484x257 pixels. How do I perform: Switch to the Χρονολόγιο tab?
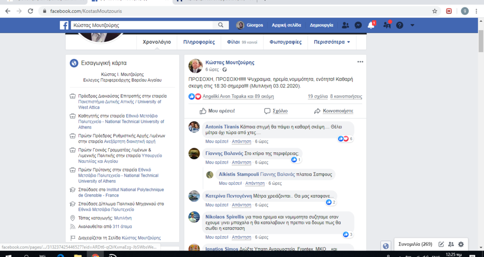(x=157, y=42)
